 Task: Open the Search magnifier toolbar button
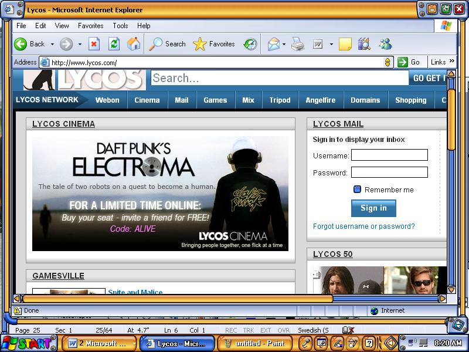click(x=168, y=44)
